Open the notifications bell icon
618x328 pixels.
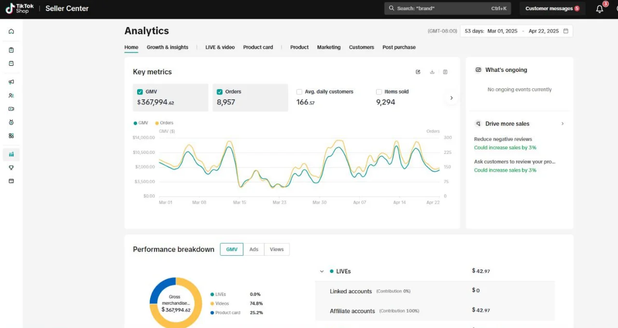(600, 9)
